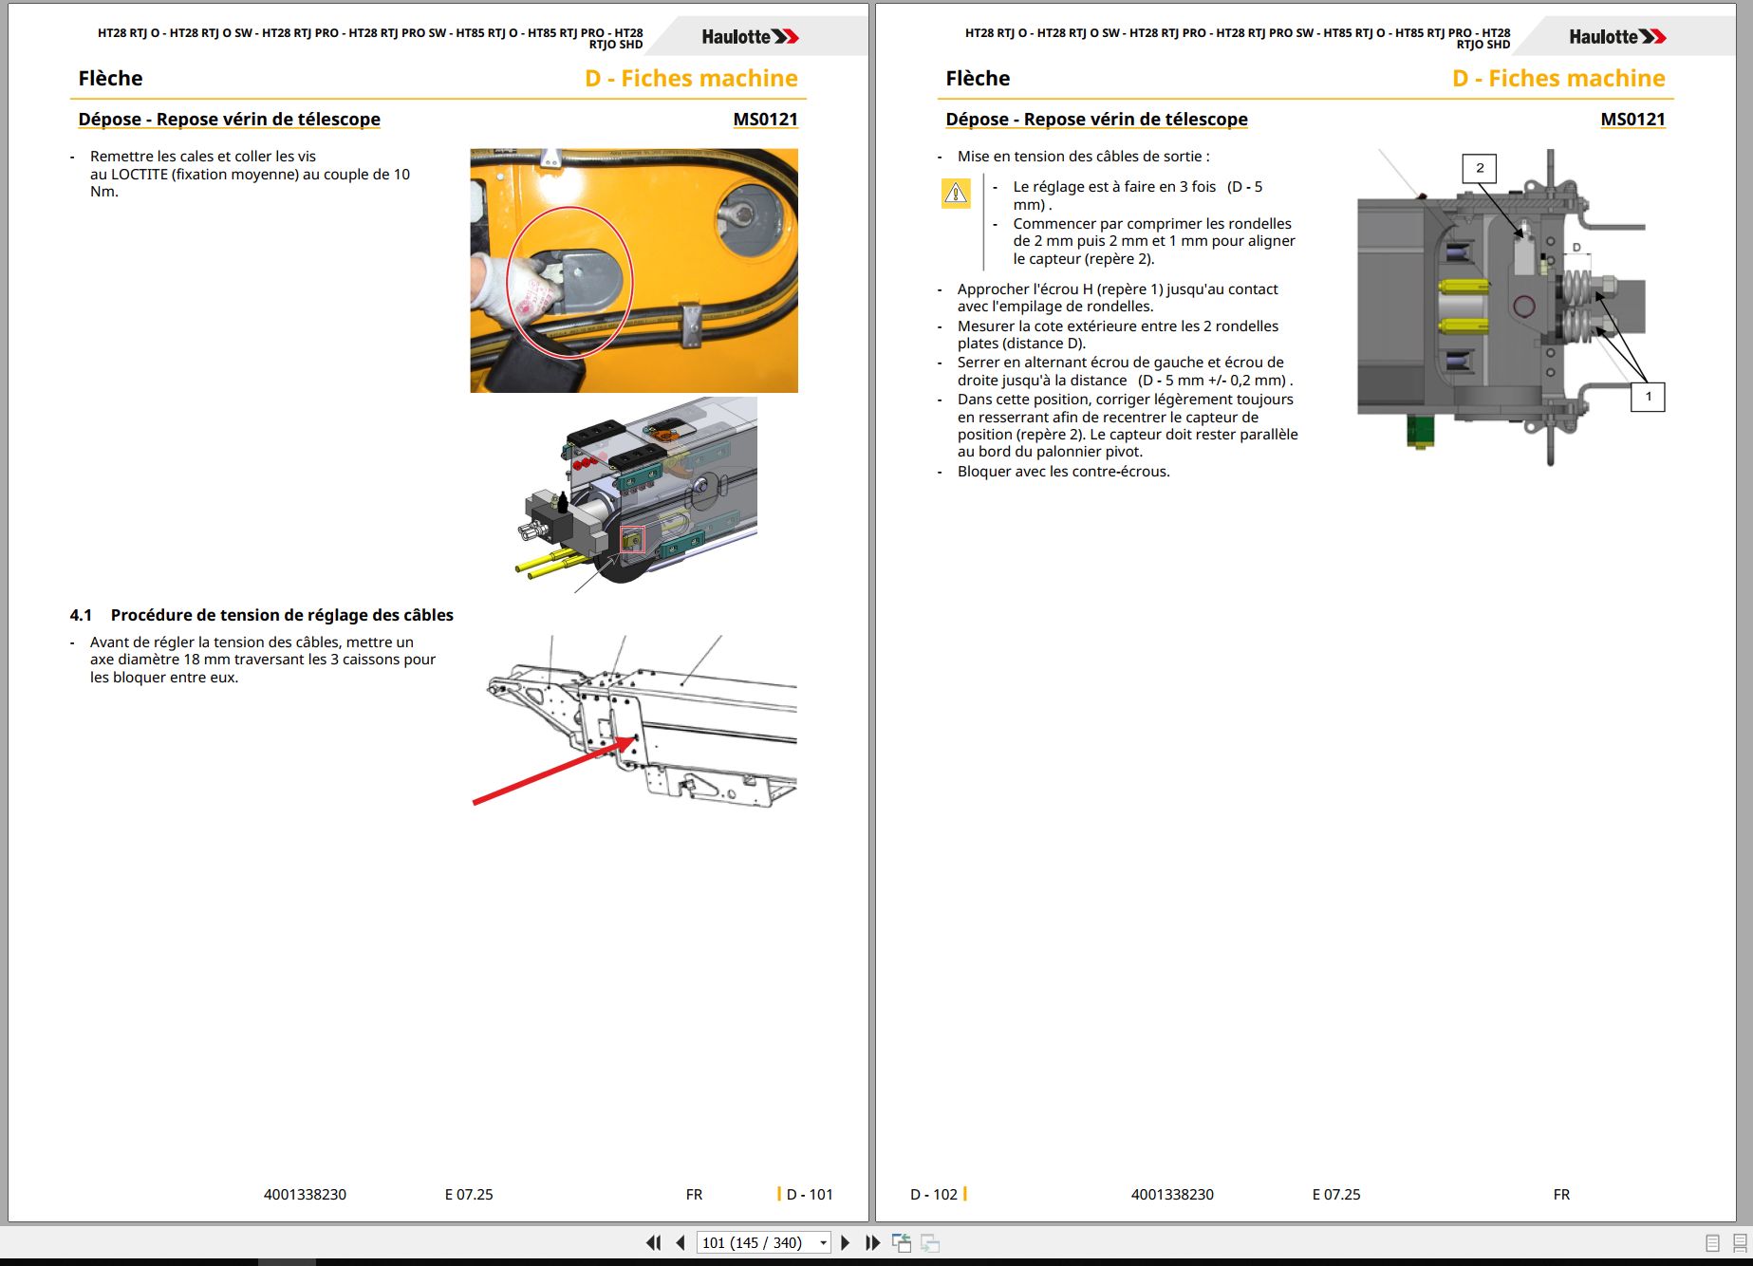Screen dimensions: 1753x1266
Task: Click 'Bloquer avec les contre-écrous.' step
Action: pos(1063,471)
